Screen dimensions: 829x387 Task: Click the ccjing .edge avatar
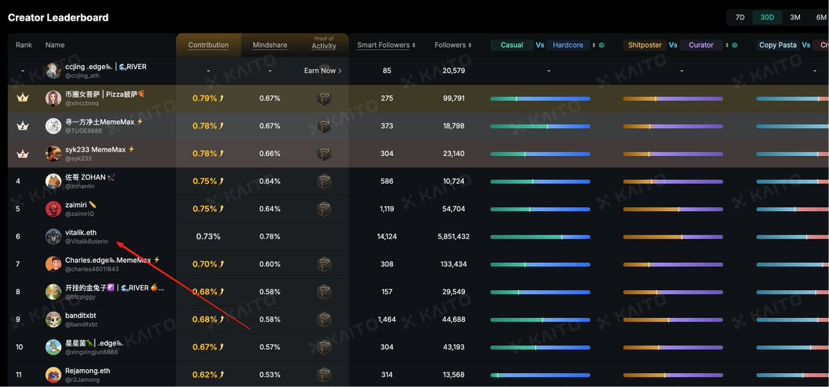[x=53, y=70]
